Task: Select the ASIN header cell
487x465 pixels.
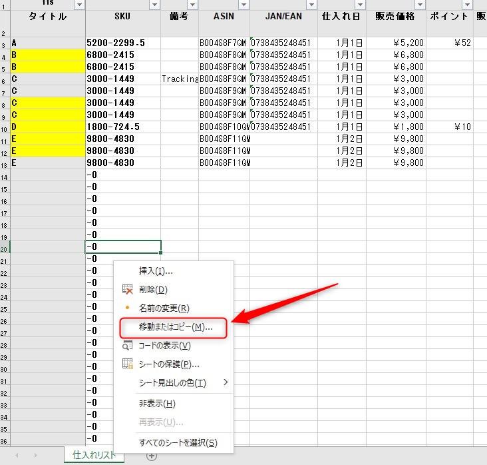Action: (x=224, y=23)
